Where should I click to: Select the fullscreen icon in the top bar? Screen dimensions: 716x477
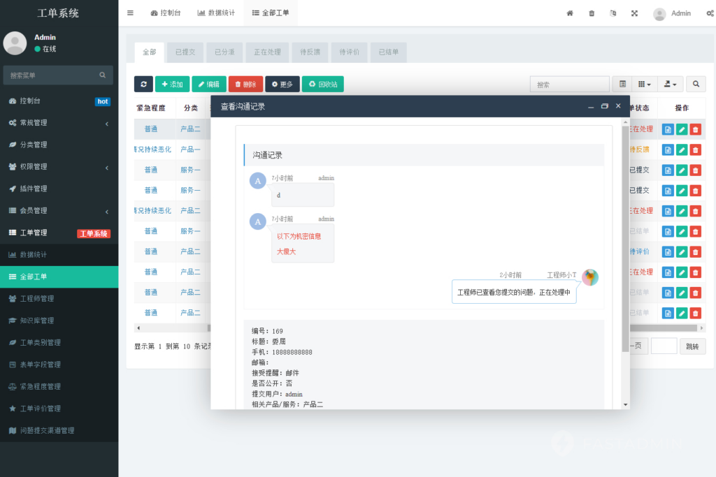(x=634, y=13)
